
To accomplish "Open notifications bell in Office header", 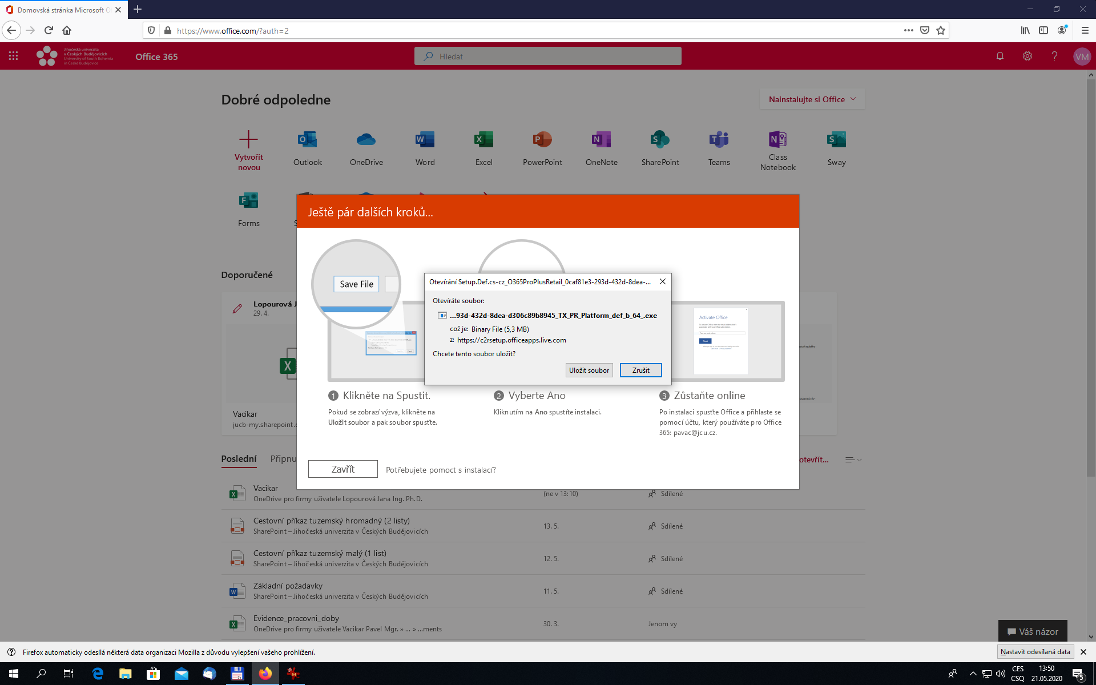I will tap(1000, 56).
